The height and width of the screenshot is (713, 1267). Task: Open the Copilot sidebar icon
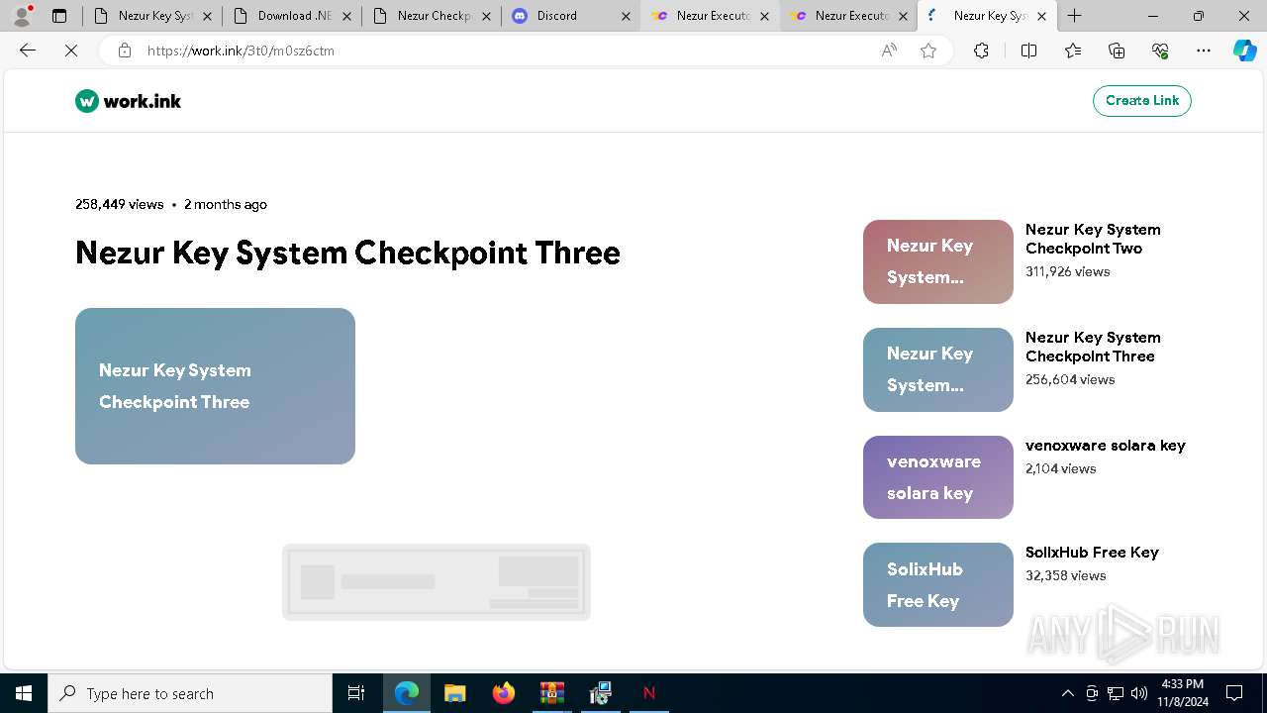pos(1244,51)
